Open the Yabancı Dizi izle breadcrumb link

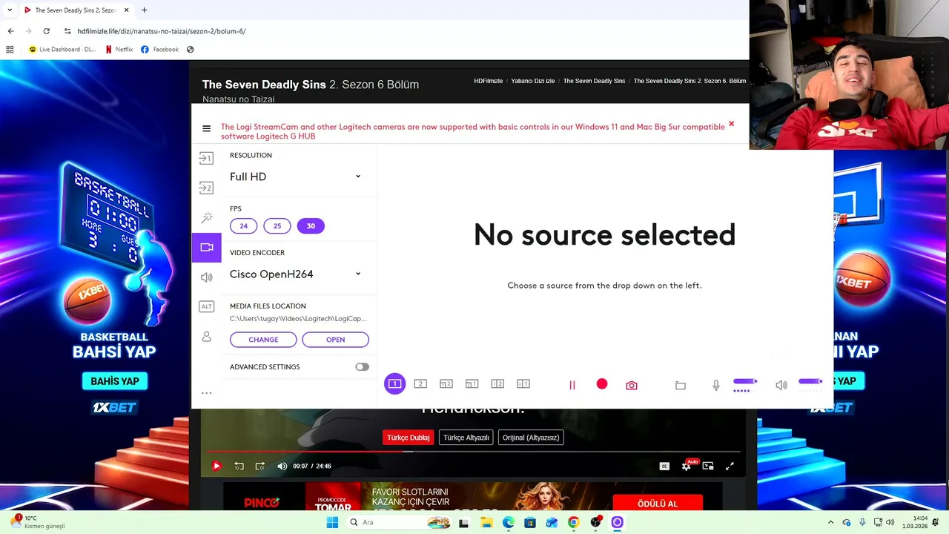(x=533, y=81)
